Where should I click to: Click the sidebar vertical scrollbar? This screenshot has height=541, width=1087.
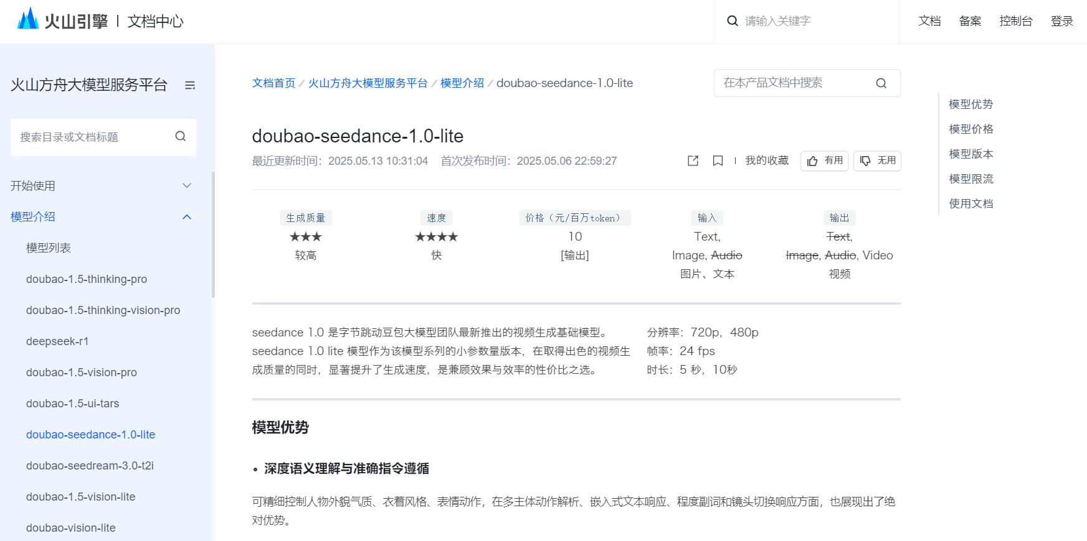tap(213, 234)
